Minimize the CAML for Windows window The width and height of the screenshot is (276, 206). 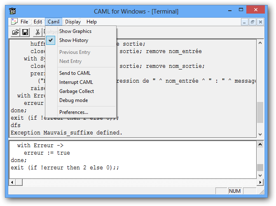pyautogui.click(x=230, y=10)
